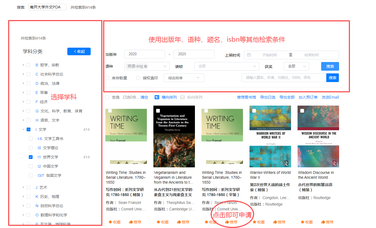This screenshot has height=228, width=376.
Task: Open the Warrior-Writers of World War II cover
Action: pyautogui.click(x=270, y=136)
